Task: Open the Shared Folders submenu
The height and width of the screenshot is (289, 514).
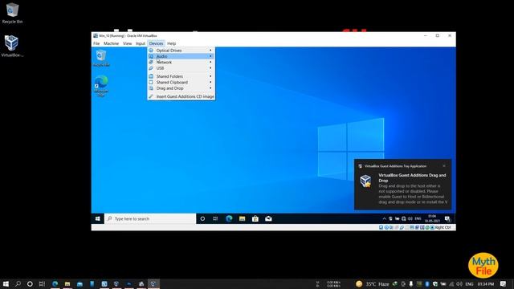Action: pyautogui.click(x=181, y=76)
